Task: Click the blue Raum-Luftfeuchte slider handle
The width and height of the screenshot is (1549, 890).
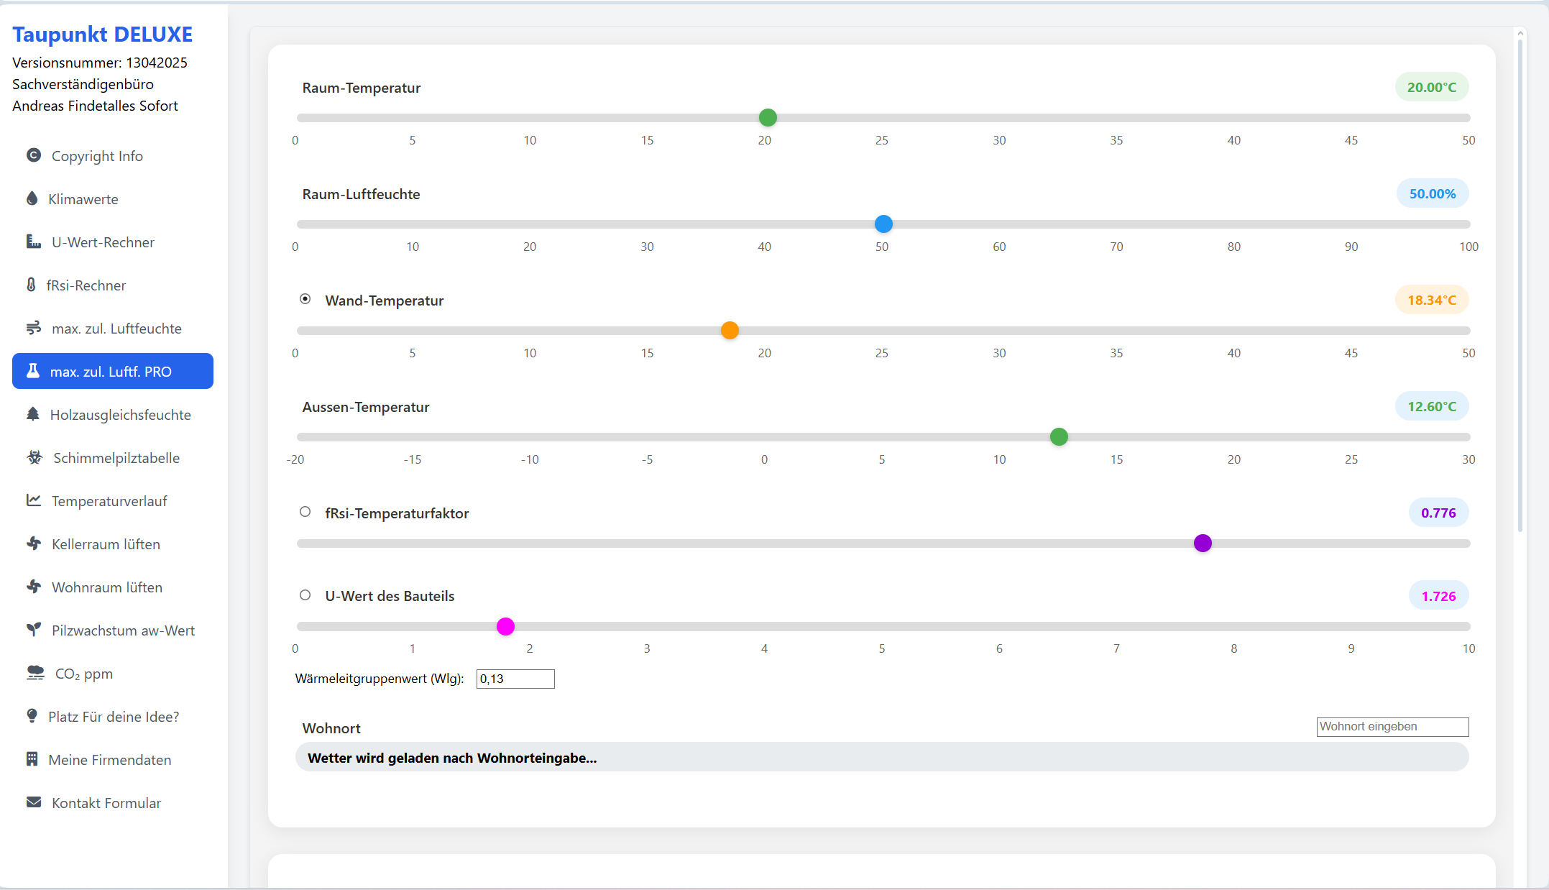Action: 883,224
